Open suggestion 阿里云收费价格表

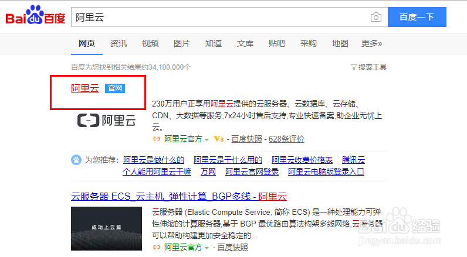coord(302,160)
